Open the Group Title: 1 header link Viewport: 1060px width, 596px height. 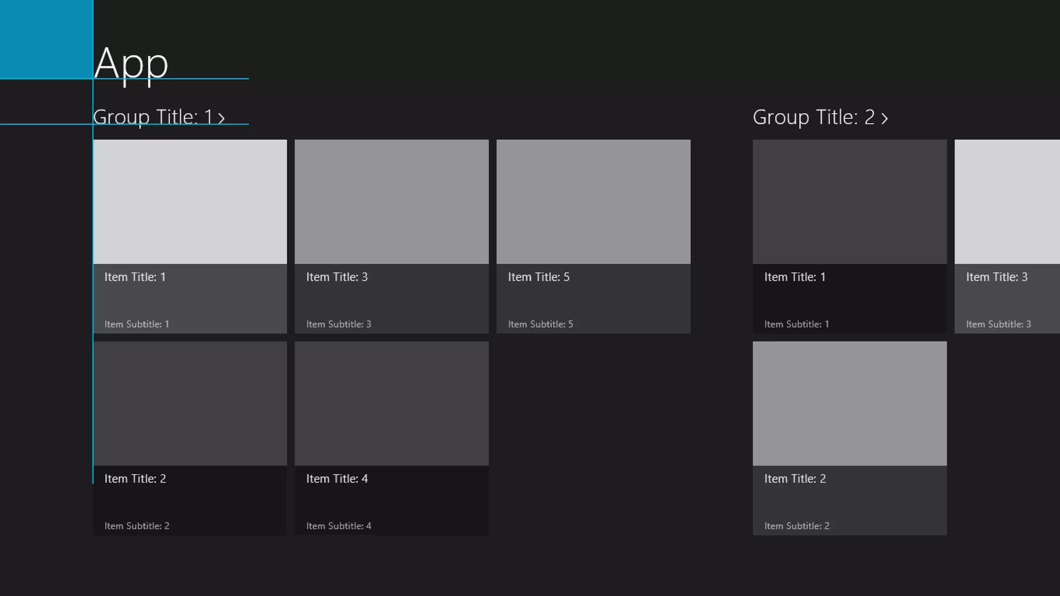pos(153,117)
